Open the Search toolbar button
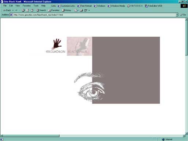Screen dimensions: 188x141 tap(41, 10)
